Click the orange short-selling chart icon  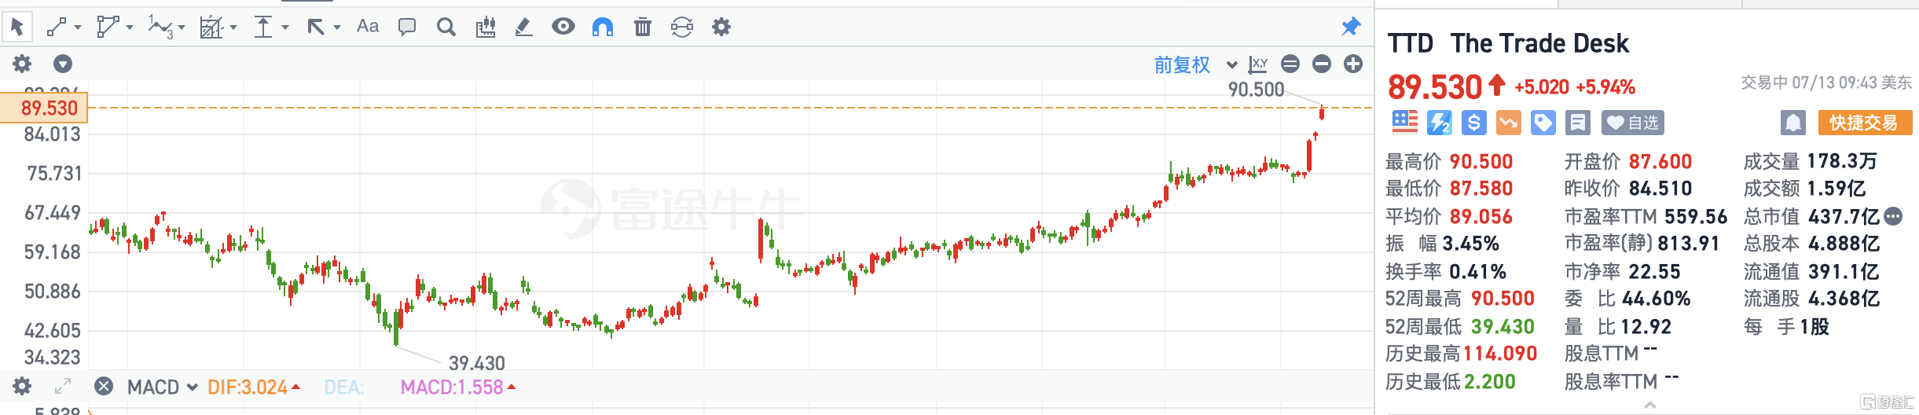[x=1509, y=123]
